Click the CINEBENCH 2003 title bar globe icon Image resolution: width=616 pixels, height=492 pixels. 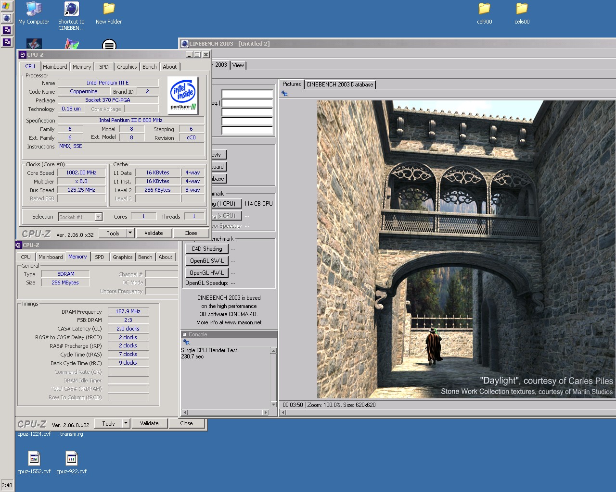(184, 44)
